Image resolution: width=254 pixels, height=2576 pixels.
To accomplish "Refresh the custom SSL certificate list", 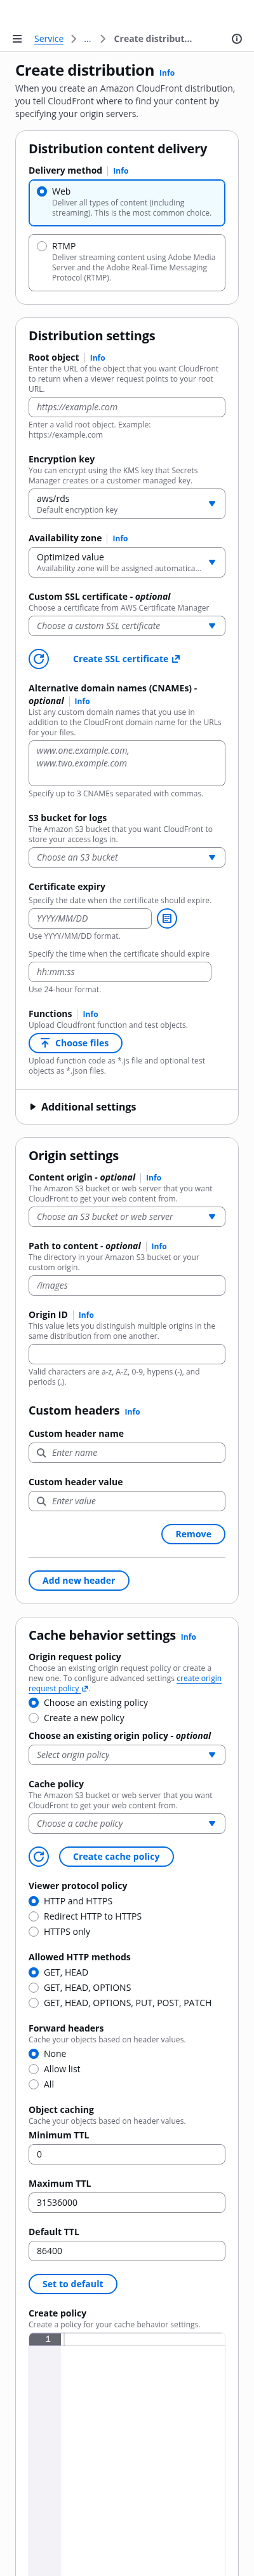I will click(x=39, y=659).
